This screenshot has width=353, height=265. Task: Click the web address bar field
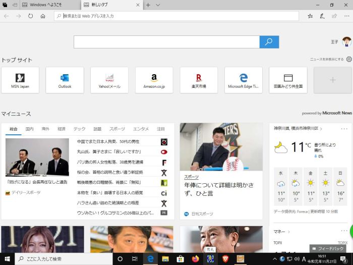[x=177, y=16]
